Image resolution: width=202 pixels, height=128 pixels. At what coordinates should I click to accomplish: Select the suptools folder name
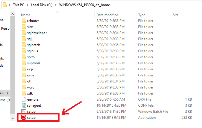pyautogui.click(x=34, y=63)
